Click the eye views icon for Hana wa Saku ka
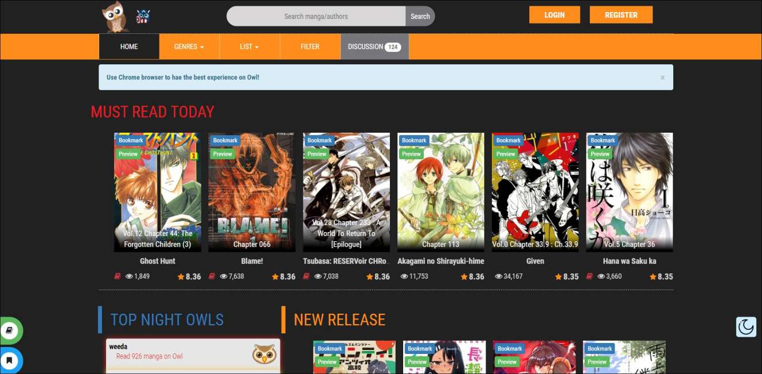The height and width of the screenshot is (374, 762). point(601,276)
